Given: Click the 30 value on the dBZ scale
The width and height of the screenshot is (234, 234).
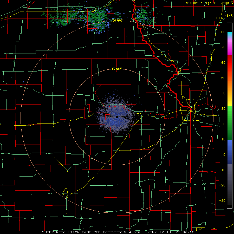Looking at the screenshot, I should tap(223, 108).
